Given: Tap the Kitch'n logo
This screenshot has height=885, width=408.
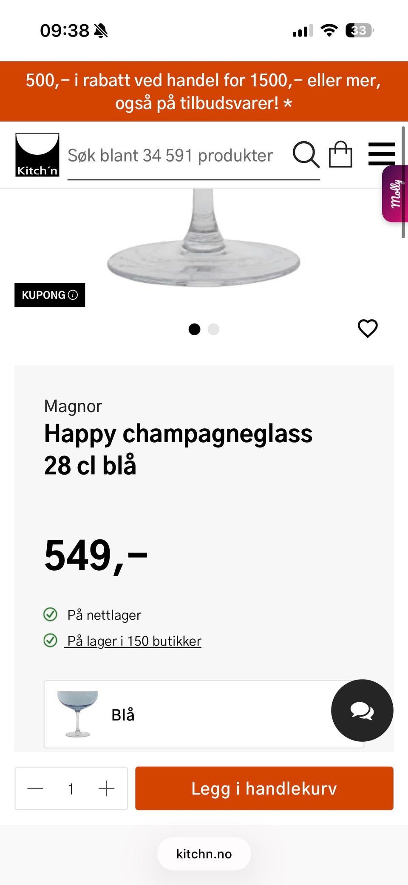Looking at the screenshot, I should (x=37, y=155).
